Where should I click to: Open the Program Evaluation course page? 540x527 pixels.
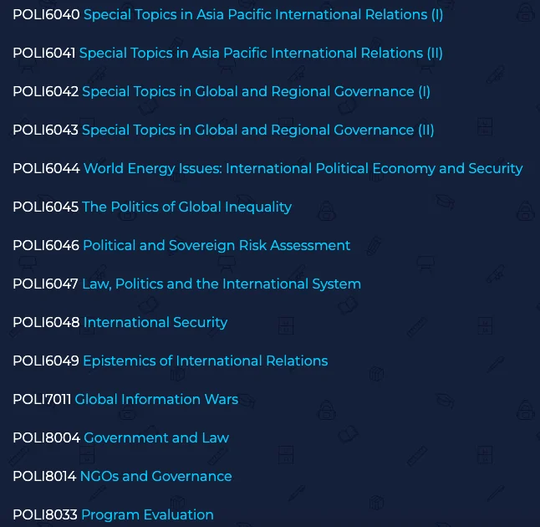(147, 515)
